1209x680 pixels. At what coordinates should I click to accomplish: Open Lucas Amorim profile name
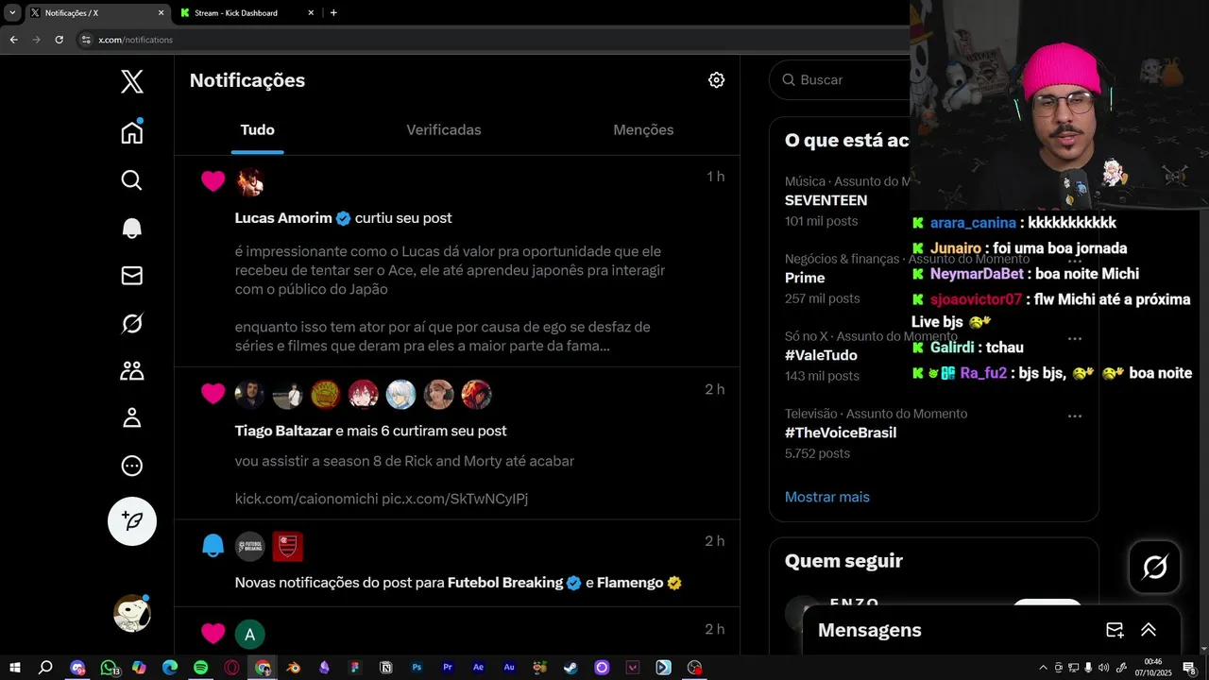tap(283, 218)
